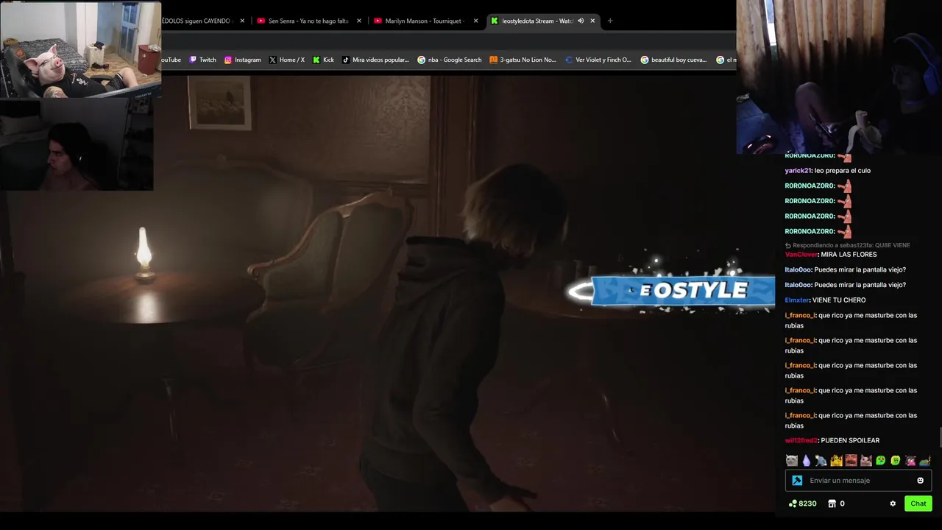
Task: Open a new browser tab
Action: (609, 21)
